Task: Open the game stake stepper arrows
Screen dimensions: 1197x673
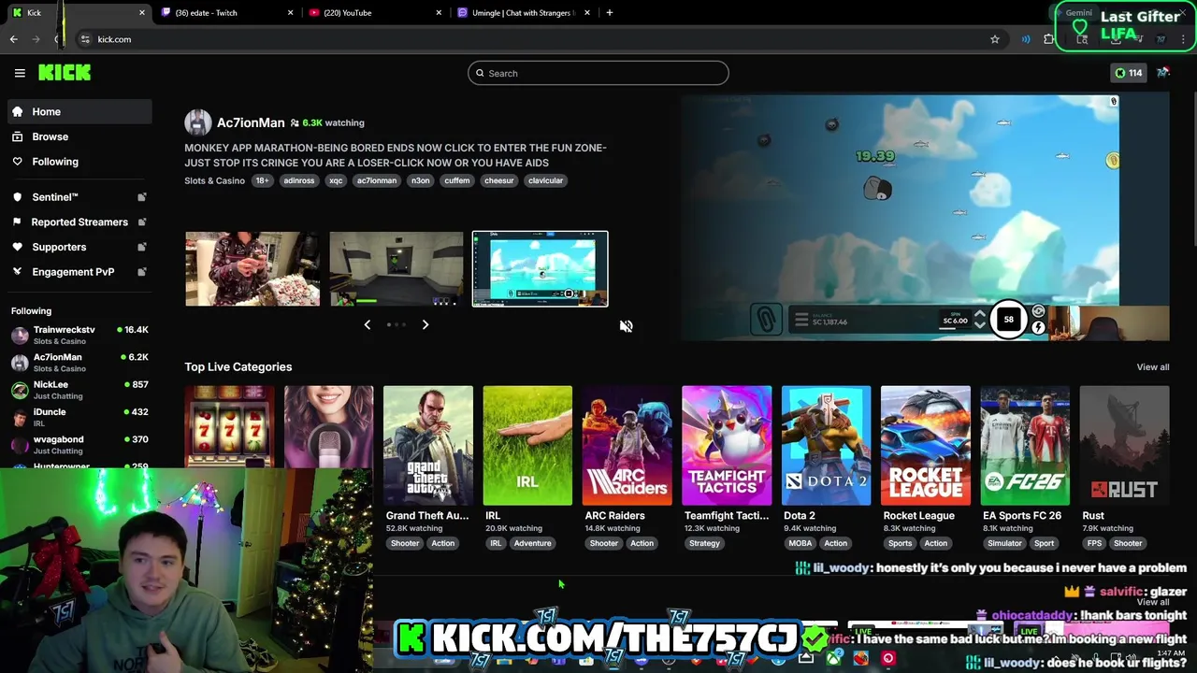Action: tap(979, 320)
